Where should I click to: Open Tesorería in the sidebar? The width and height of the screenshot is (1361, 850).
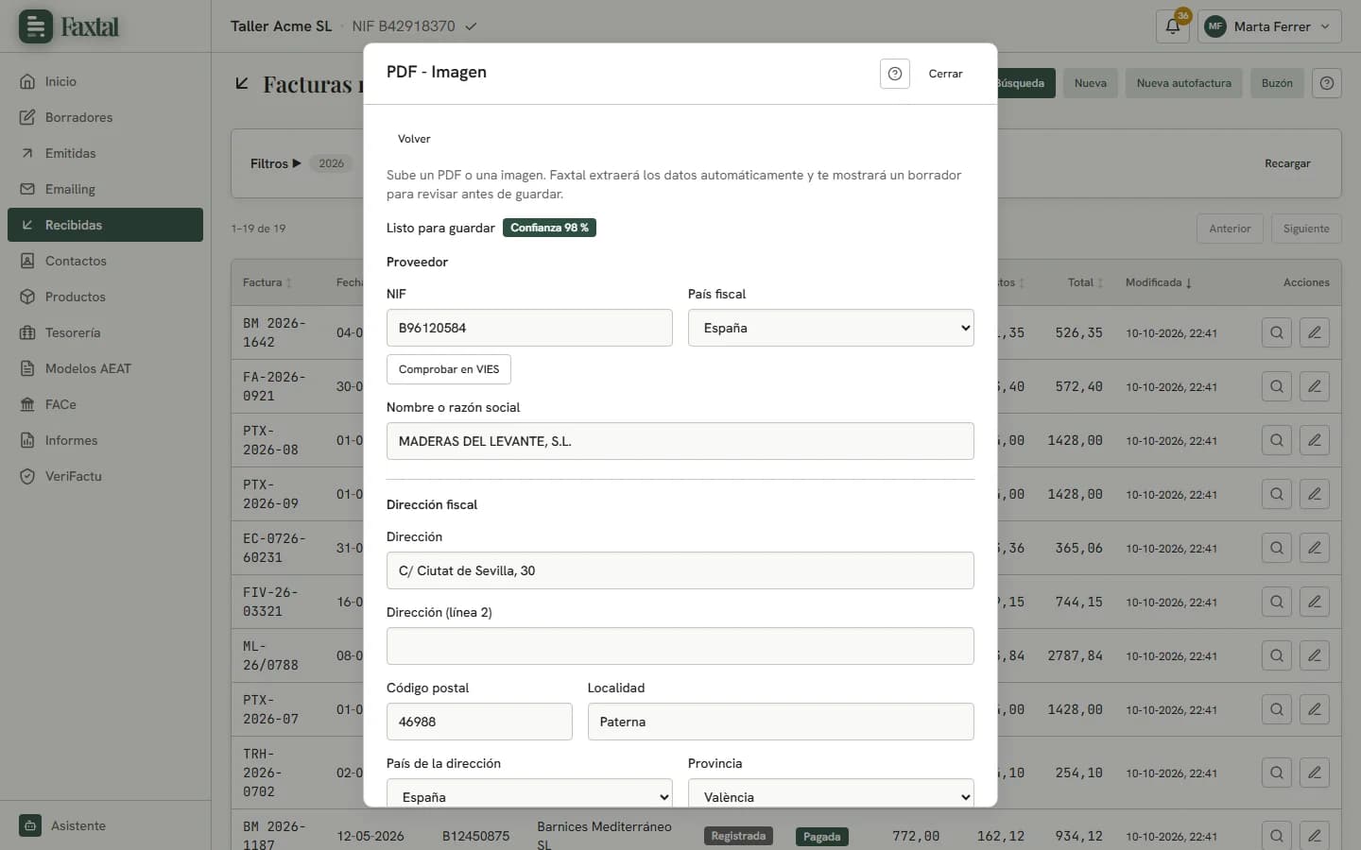coord(105,332)
